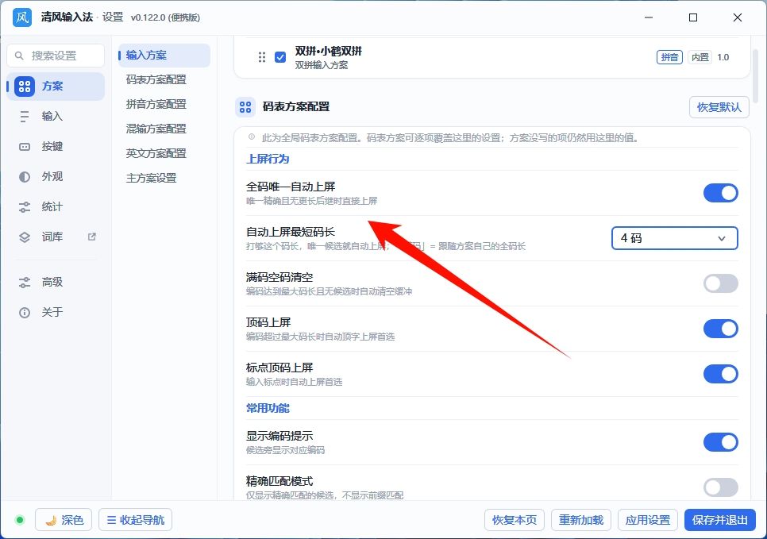The width and height of the screenshot is (767, 539).
Task: Click the 重新加载 button
Action: click(x=581, y=520)
